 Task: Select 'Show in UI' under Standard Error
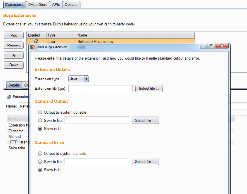(40, 170)
